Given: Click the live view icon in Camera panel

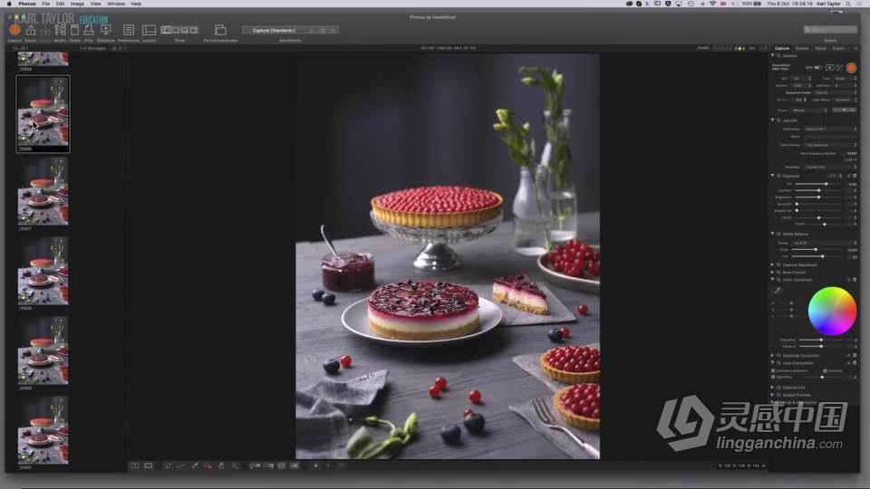Looking at the screenshot, I should point(829,68).
